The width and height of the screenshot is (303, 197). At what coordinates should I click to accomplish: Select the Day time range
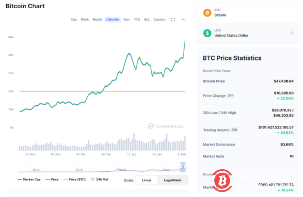click(74, 19)
